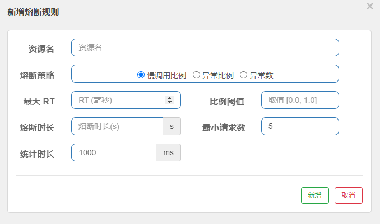Click the 熔断时长 label

(x=37, y=127)
